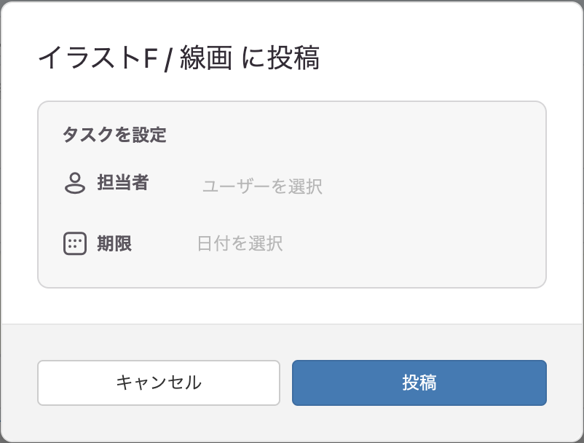Click the white area right of the dialog title

click(447, 58)
